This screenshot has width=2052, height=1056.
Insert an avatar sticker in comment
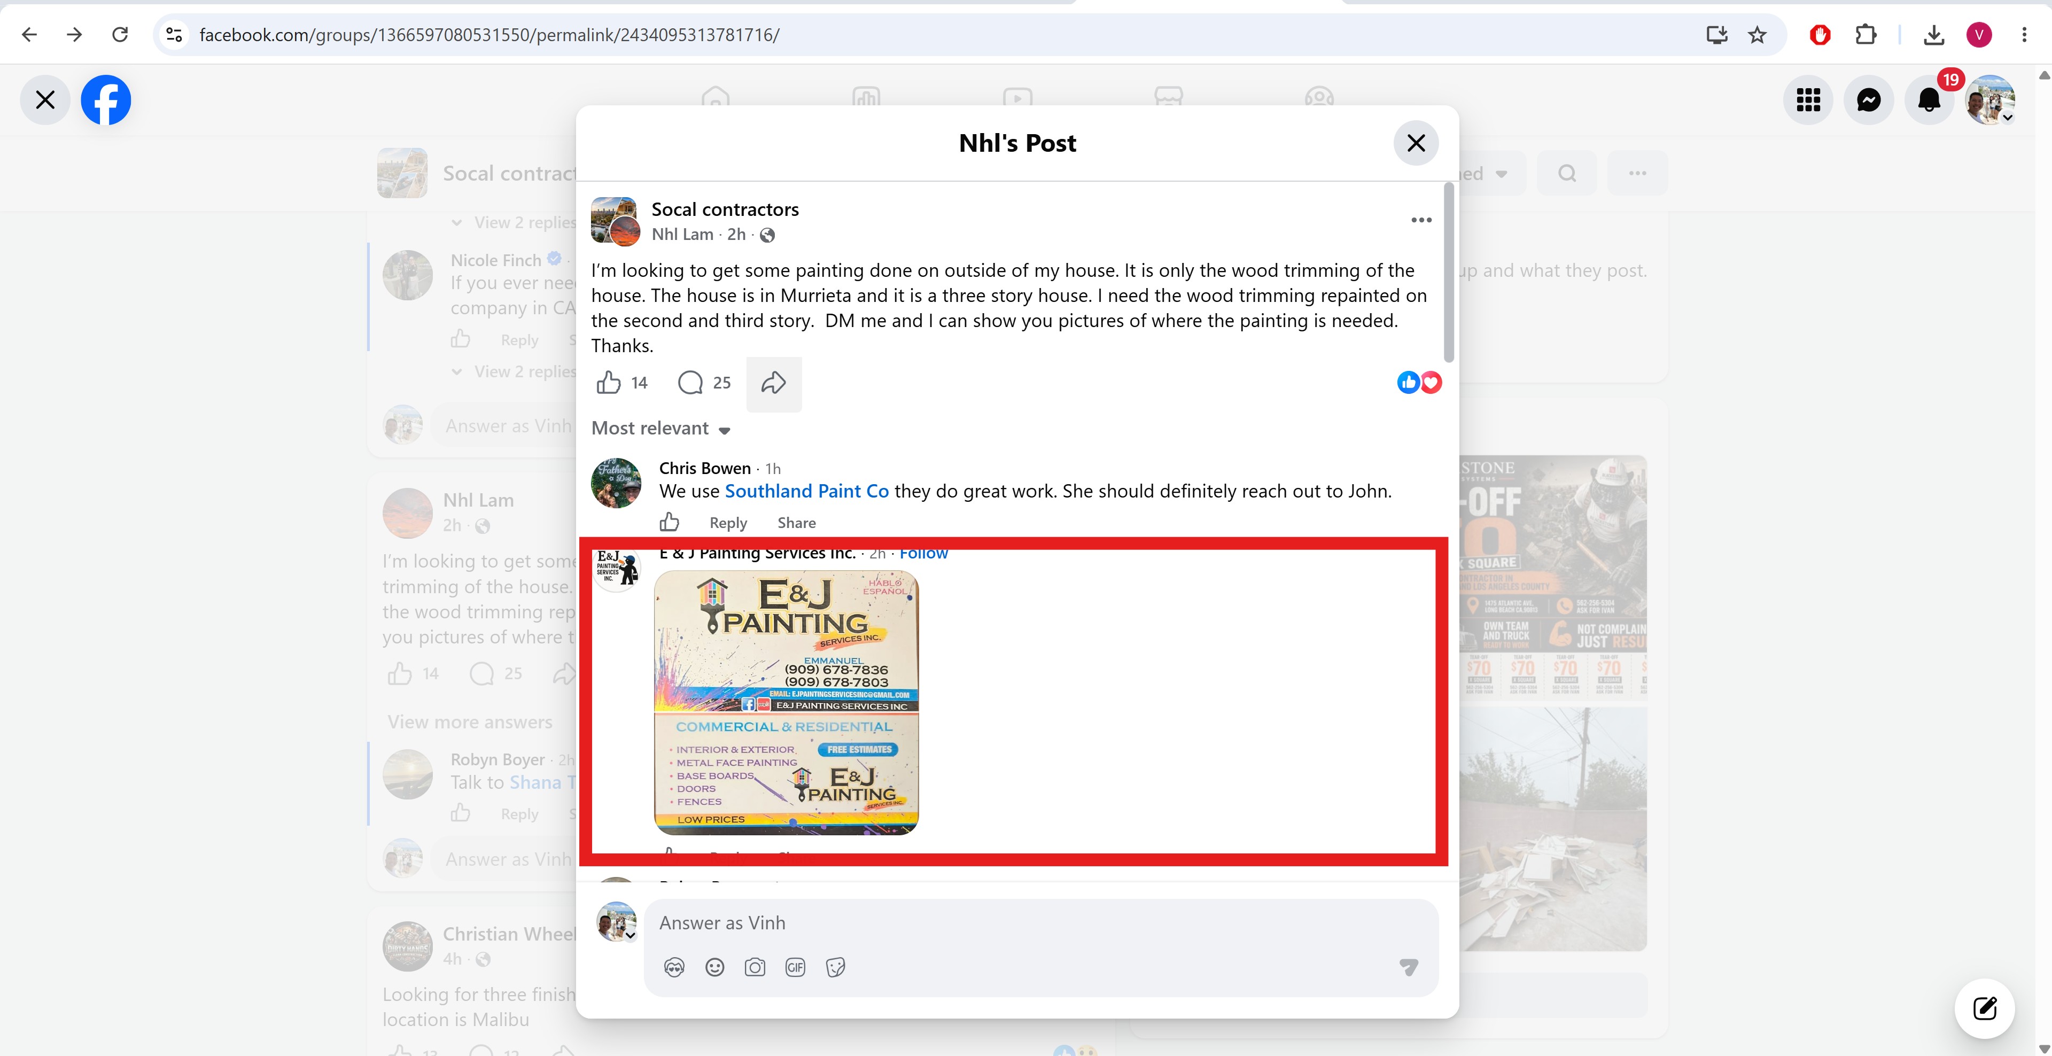674,968
